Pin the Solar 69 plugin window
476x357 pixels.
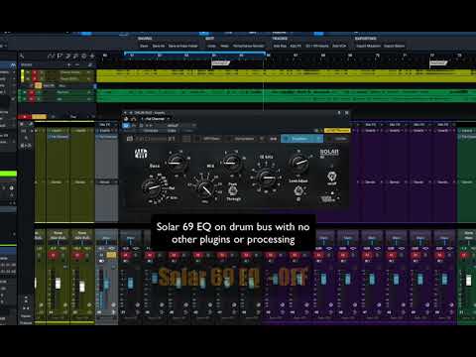point(339,113)
